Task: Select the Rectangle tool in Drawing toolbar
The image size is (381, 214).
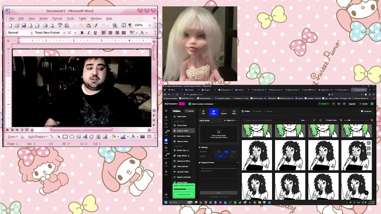Action: coord(65,137)
